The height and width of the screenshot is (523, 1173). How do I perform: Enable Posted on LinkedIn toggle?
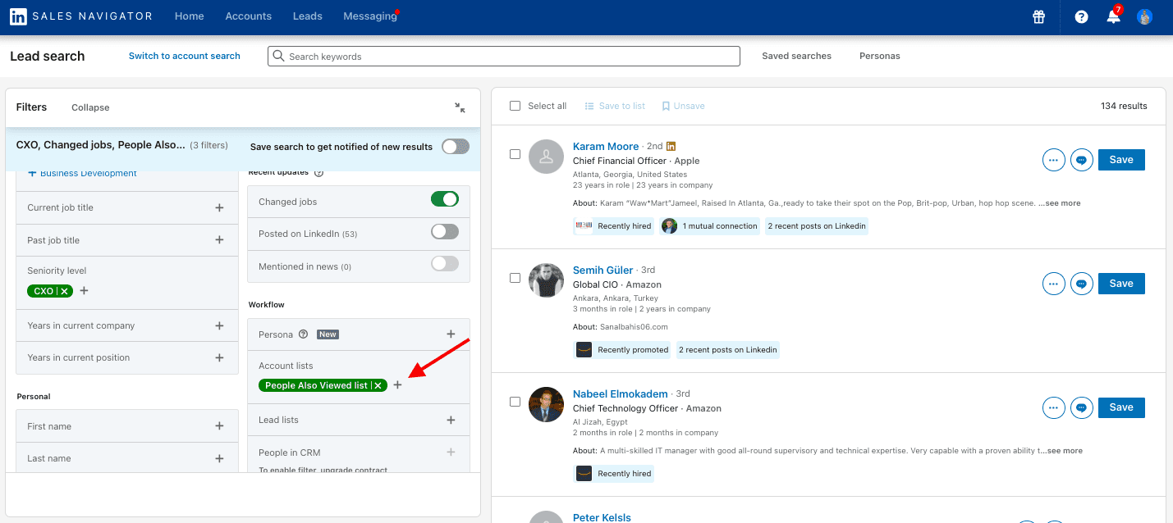pos(445,231)
